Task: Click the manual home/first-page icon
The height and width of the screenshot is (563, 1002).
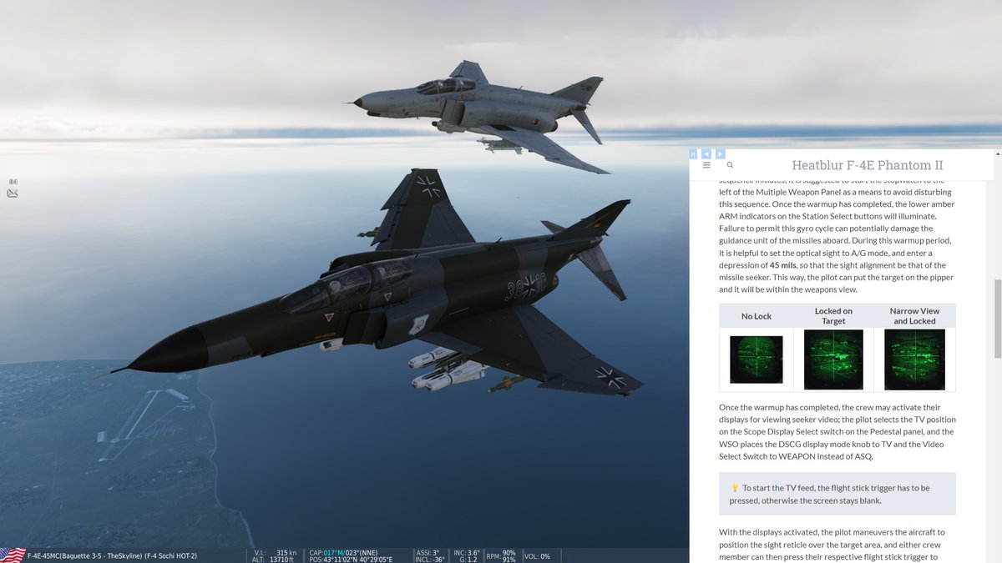Action: (693, 153)
